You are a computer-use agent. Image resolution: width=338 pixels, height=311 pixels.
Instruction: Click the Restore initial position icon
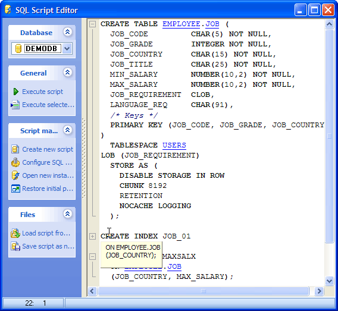(x=15, y=189)
